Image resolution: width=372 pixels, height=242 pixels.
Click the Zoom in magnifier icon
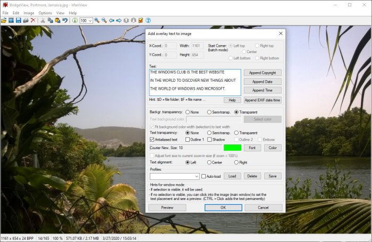pos(97,20)
